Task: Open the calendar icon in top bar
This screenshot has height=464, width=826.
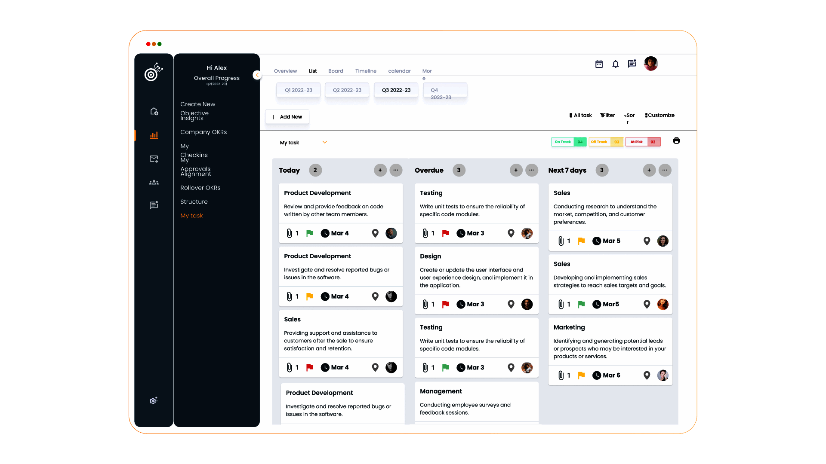Action: coord(599,64)
